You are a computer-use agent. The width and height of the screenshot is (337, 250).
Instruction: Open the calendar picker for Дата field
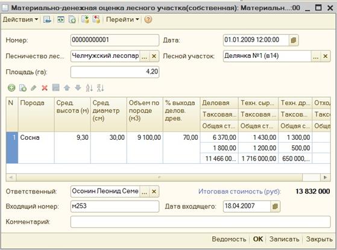pos(294,40)
